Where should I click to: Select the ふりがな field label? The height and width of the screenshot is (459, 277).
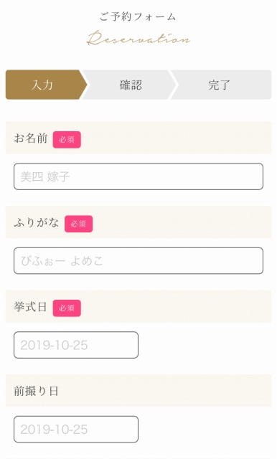point(37,222)
